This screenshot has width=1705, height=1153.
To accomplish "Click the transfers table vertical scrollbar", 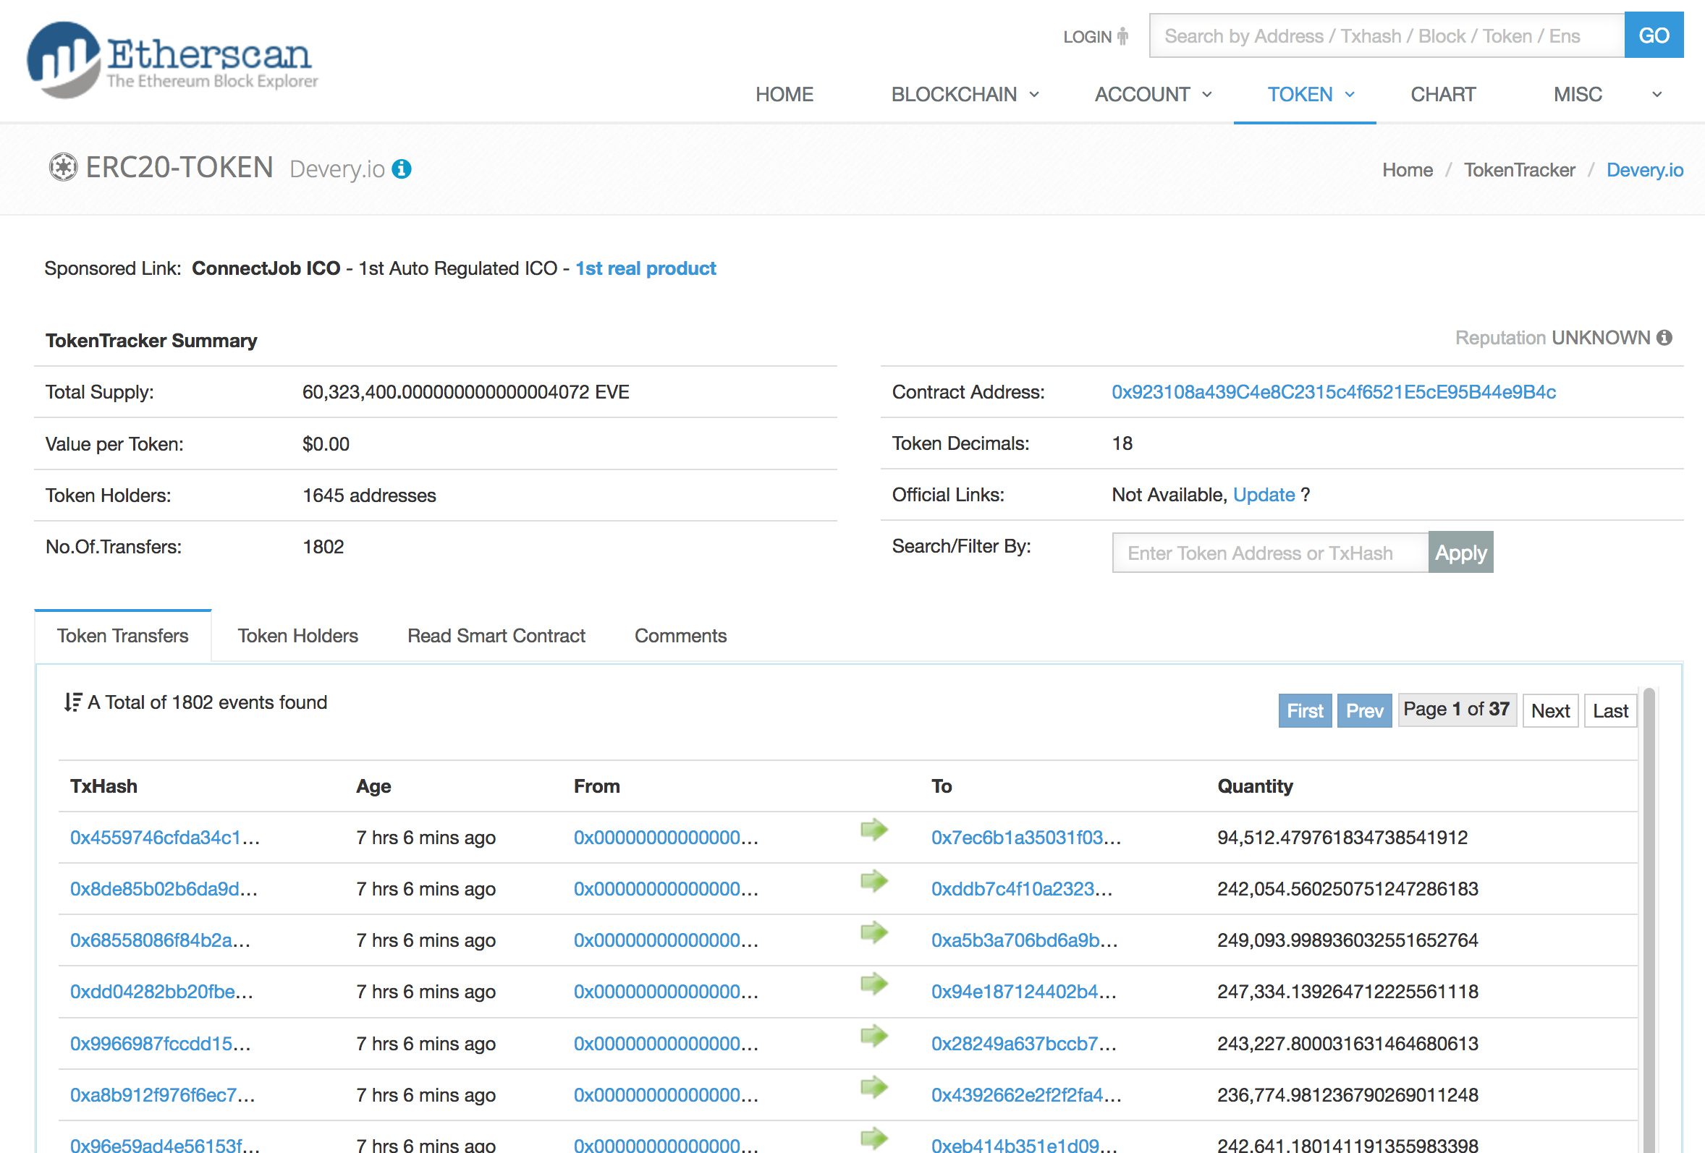I will click(x=1649, y=916).
